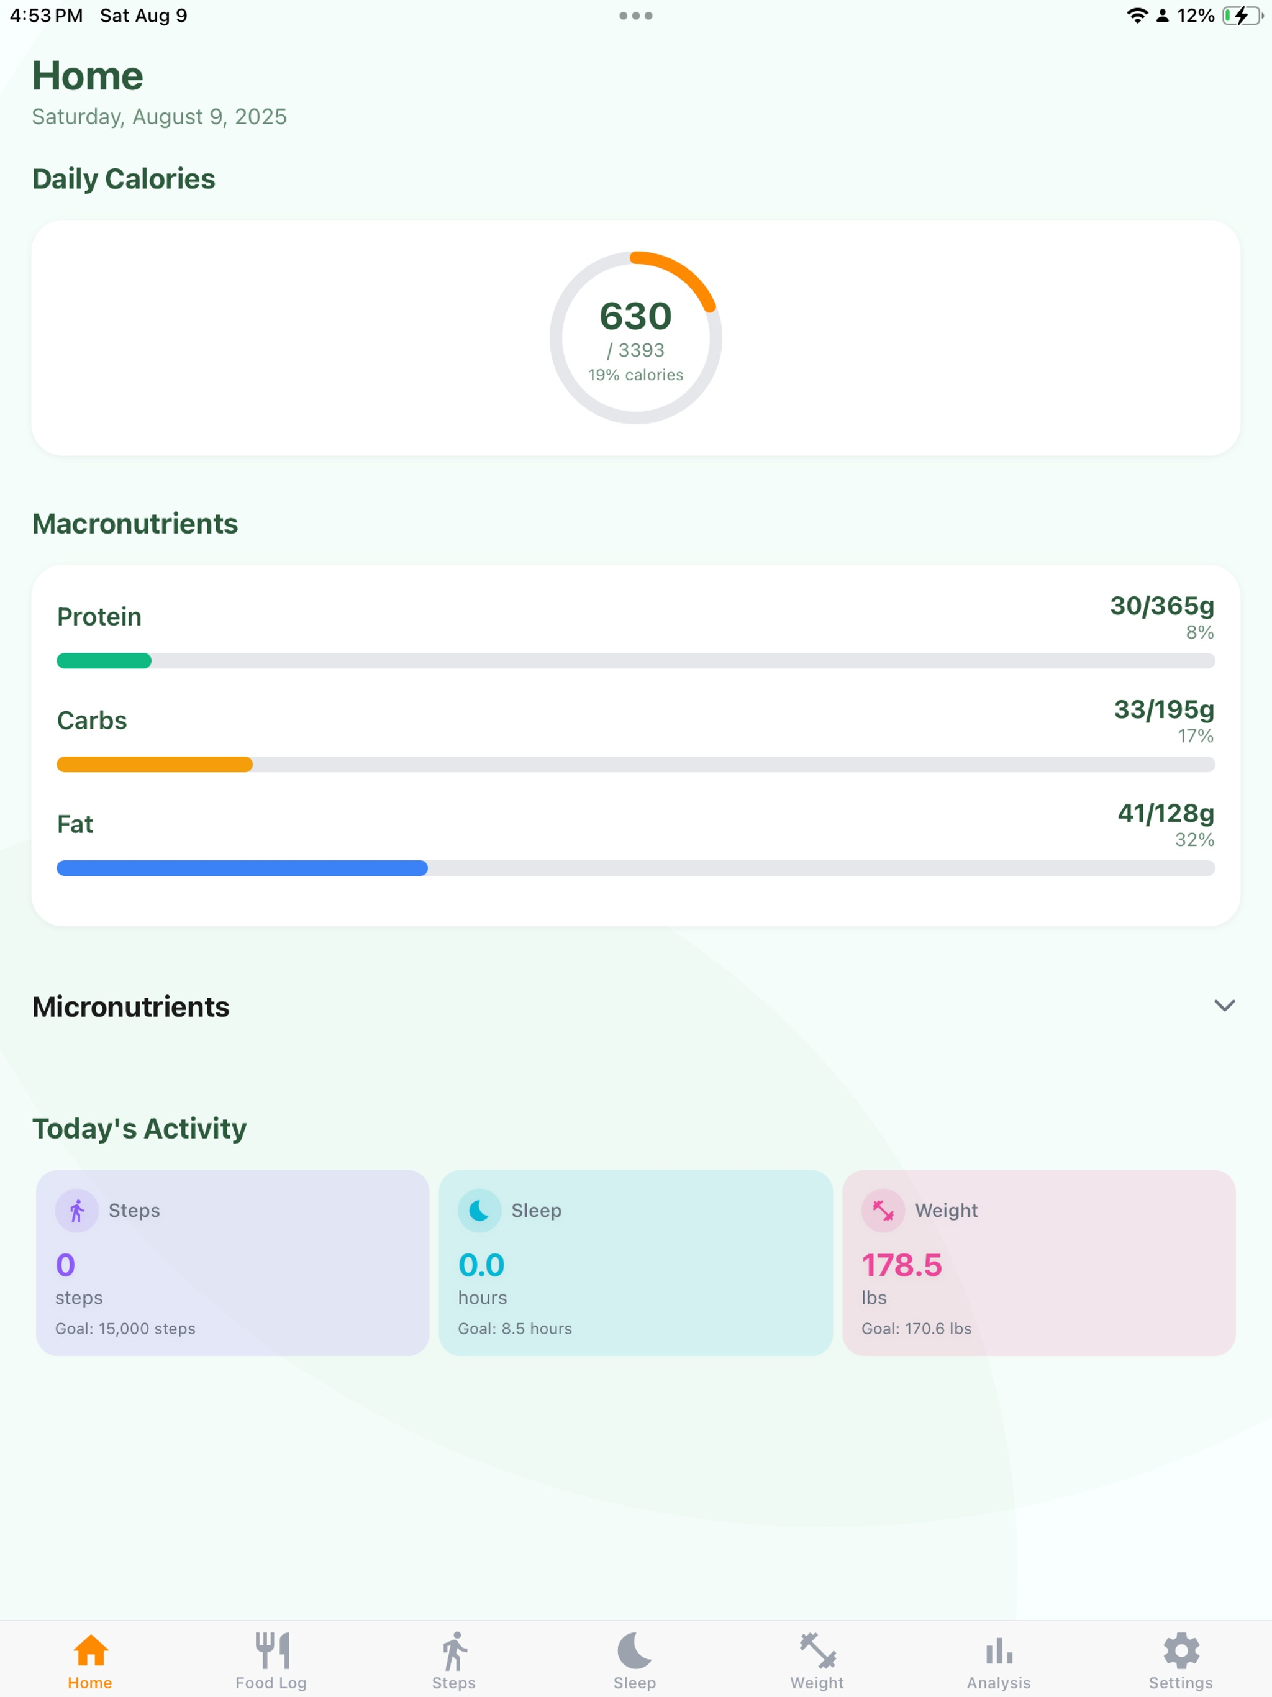Open the Weight activity card
The image size is (1272, 1697).
(1038, 1262)
